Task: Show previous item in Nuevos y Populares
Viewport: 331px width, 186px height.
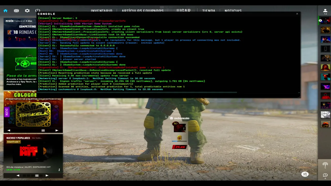Action: point(18,175)
